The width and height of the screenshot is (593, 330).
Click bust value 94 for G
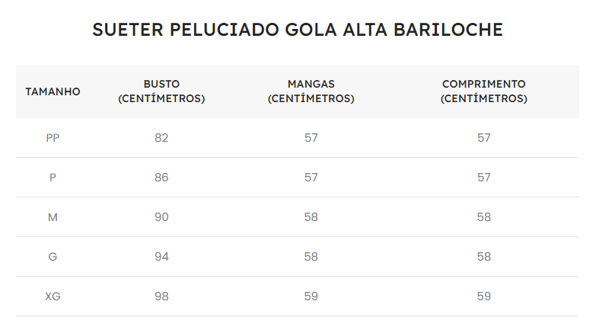point(161,257)
